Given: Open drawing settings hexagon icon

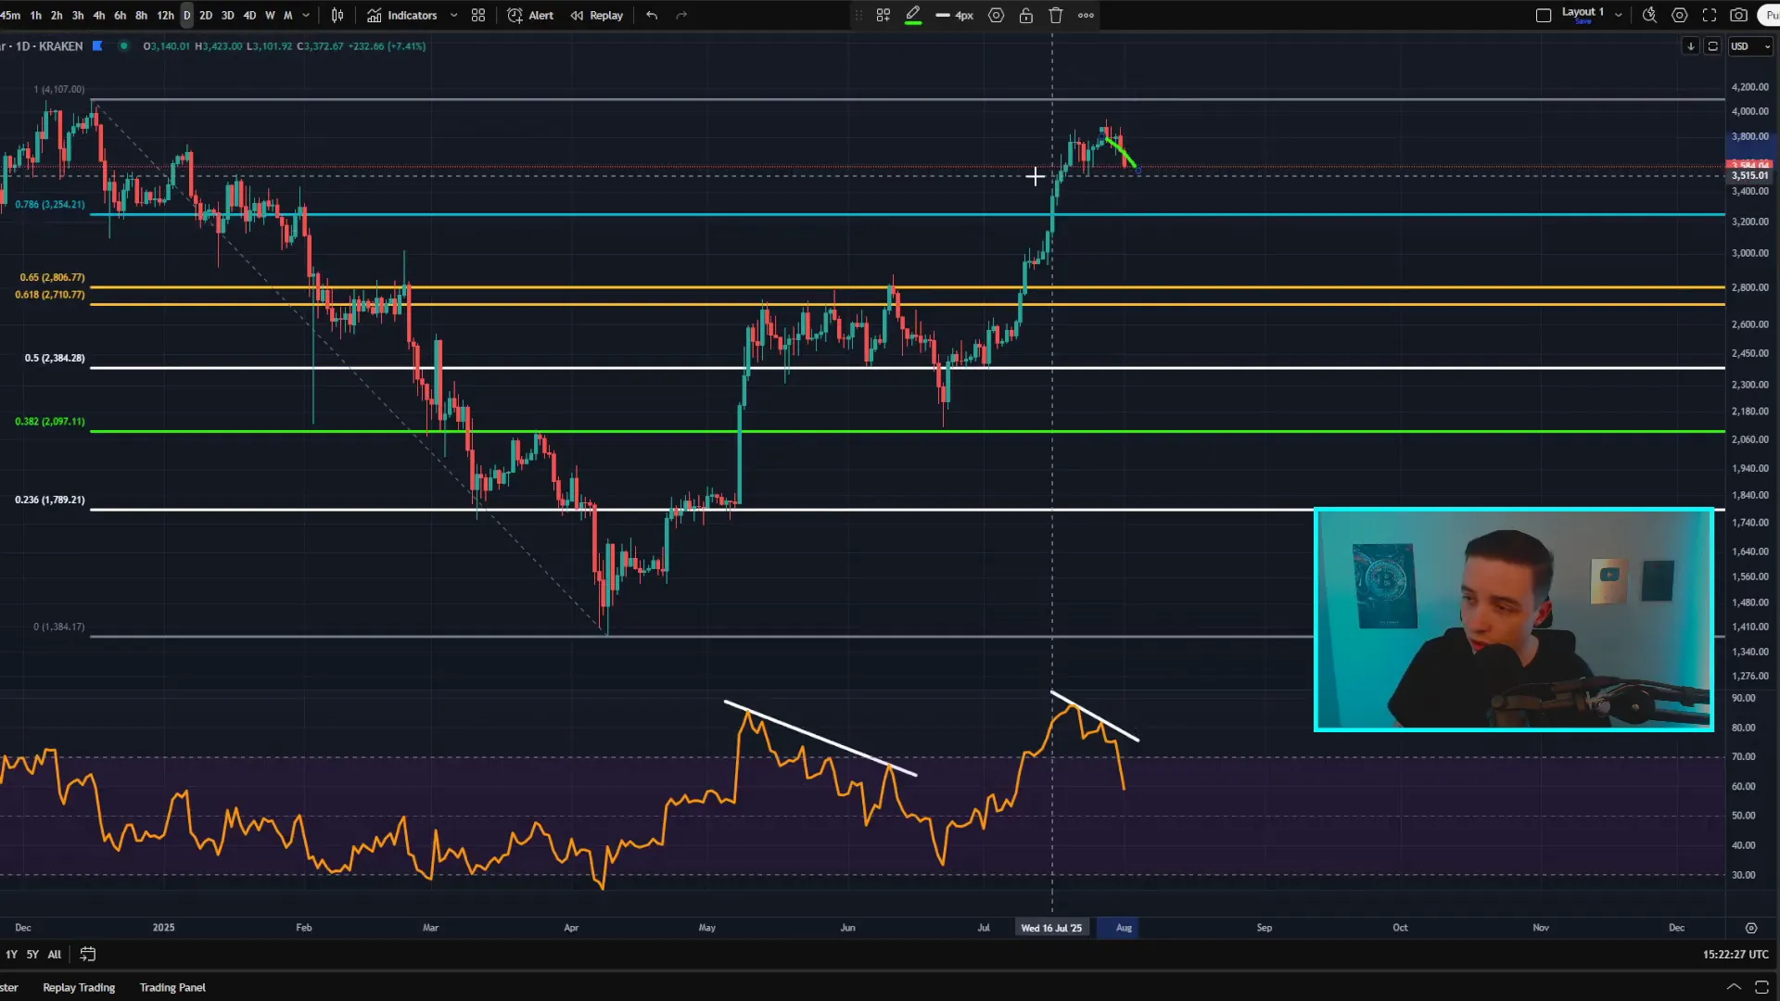Looking at the screenshot, I should click(997, 16).
